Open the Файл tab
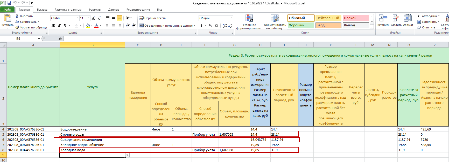 click(x=7, y=10)
